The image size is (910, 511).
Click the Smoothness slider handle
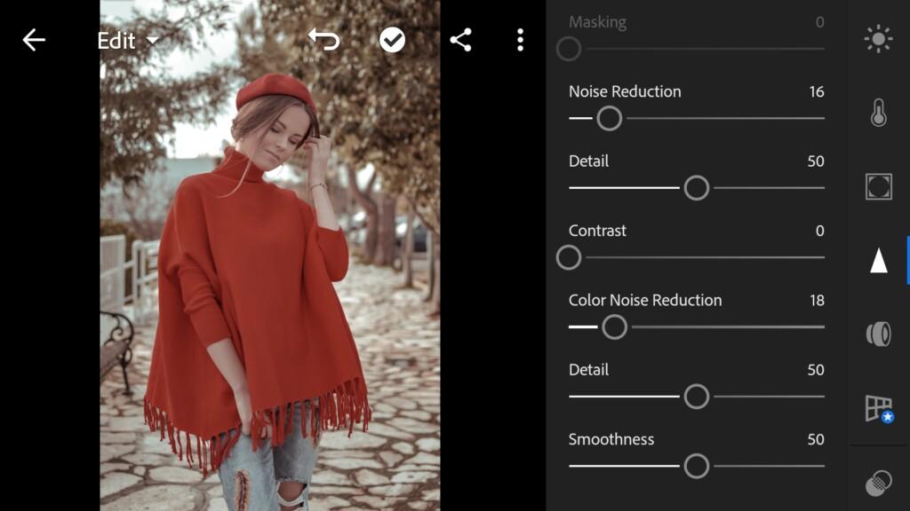(697, 466)
